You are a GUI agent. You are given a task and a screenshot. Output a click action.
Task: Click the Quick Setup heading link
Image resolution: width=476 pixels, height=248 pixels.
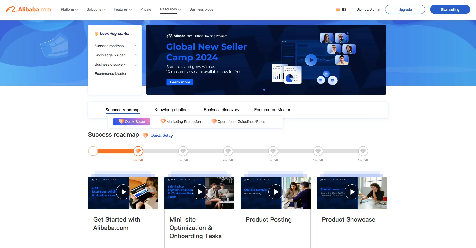(x=161, y=135)
